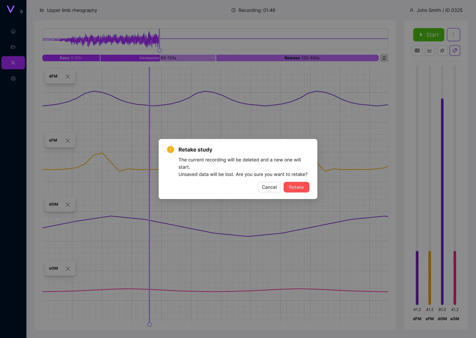Image resolution: width=476 pixels, height=338 pixels.
Task: Switch to table view icon
Action: [417, 50]
